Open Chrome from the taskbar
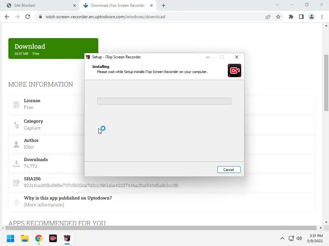This screenshot has height=246, width=329. pos(39,238)
